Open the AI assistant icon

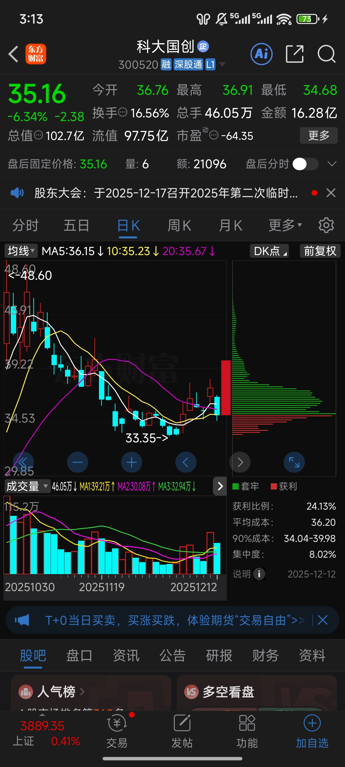tap(261, 54)
